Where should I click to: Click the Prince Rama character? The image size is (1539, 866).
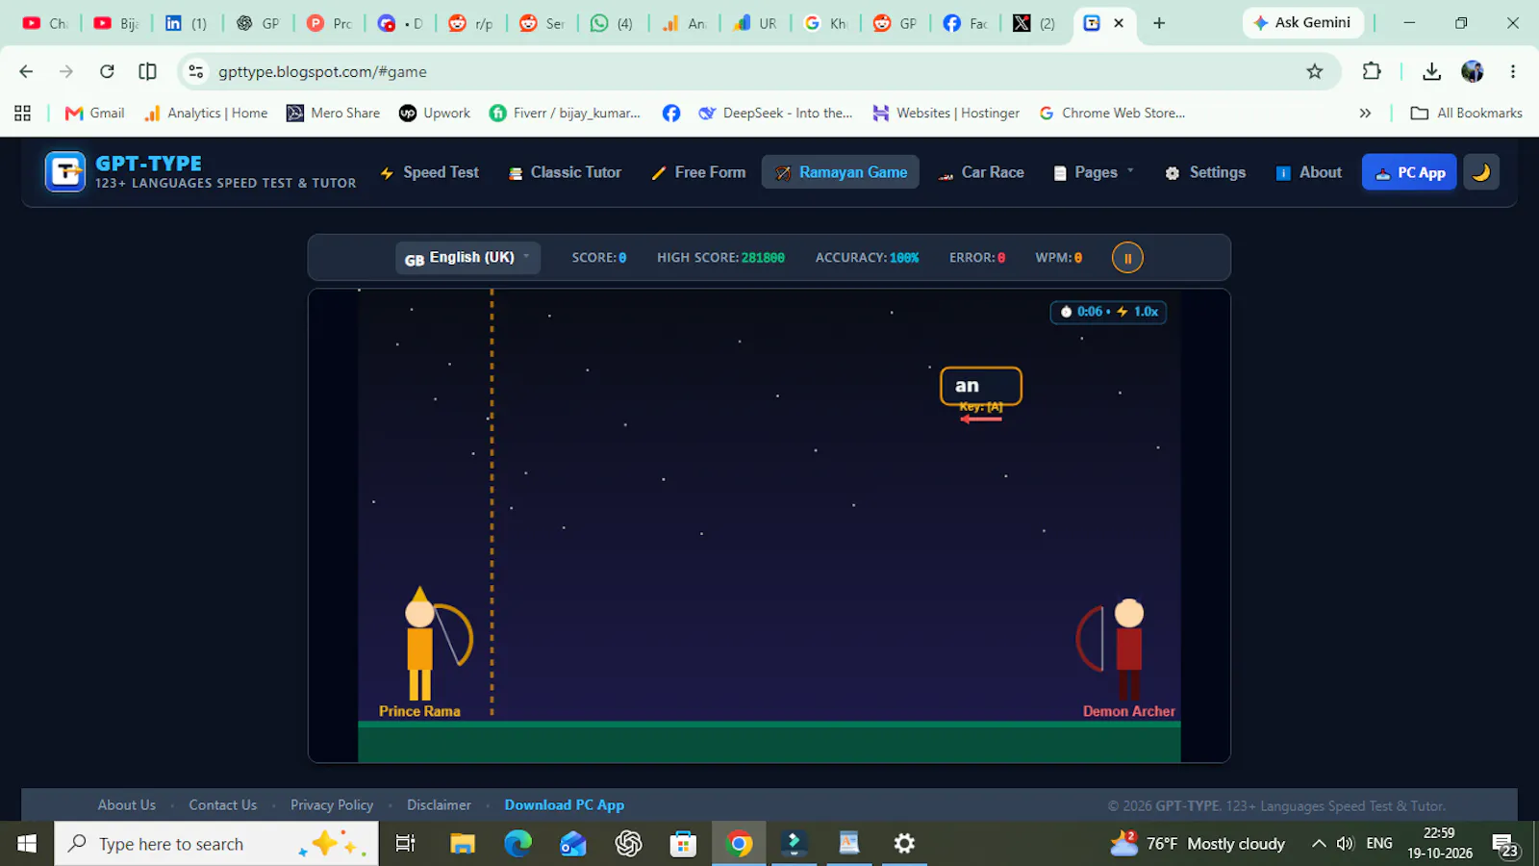coord(420,644)
